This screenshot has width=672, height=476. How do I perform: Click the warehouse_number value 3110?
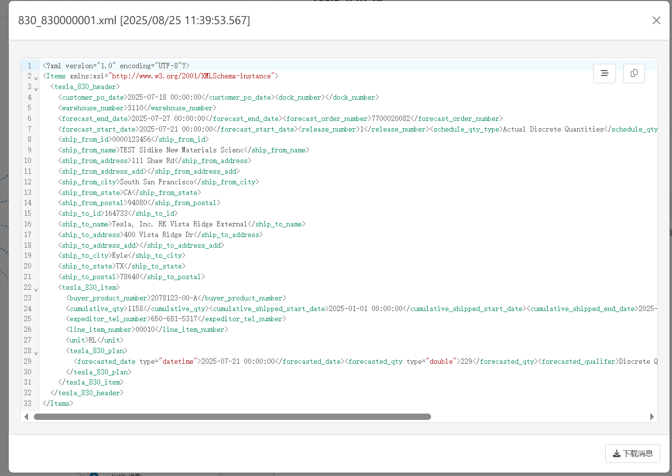tap(135, 108)
